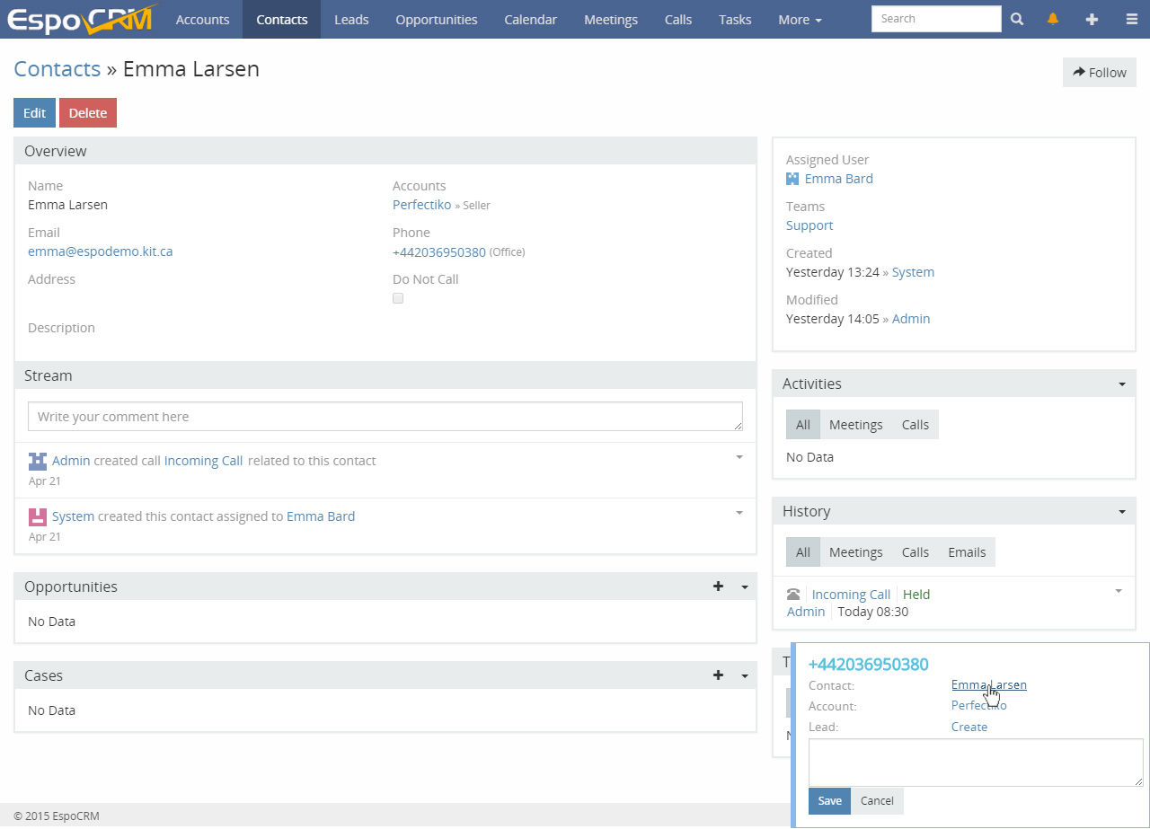The width and height of the screenshot is (1150, 829).
Task: Open History panel dropdown arrow
Action: tap(1122, 512)
